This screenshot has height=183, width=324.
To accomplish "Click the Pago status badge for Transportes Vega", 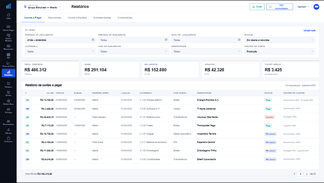I will click(x=268, y=125).
